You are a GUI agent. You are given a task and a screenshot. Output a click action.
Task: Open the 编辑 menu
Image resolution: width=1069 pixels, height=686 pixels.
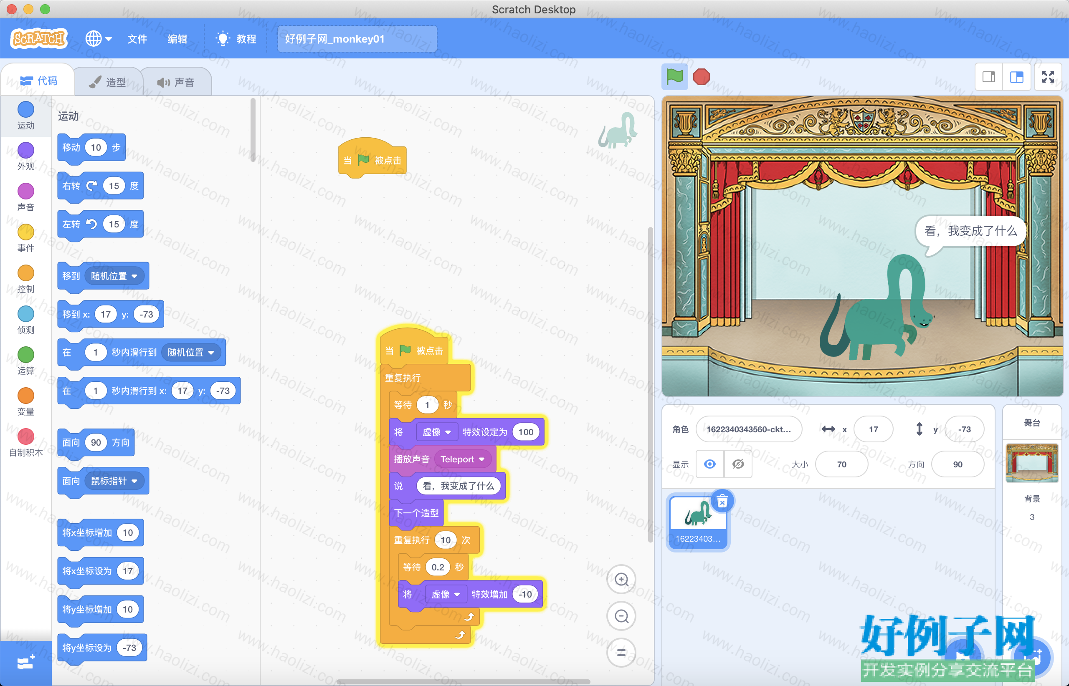click(177, 39)
